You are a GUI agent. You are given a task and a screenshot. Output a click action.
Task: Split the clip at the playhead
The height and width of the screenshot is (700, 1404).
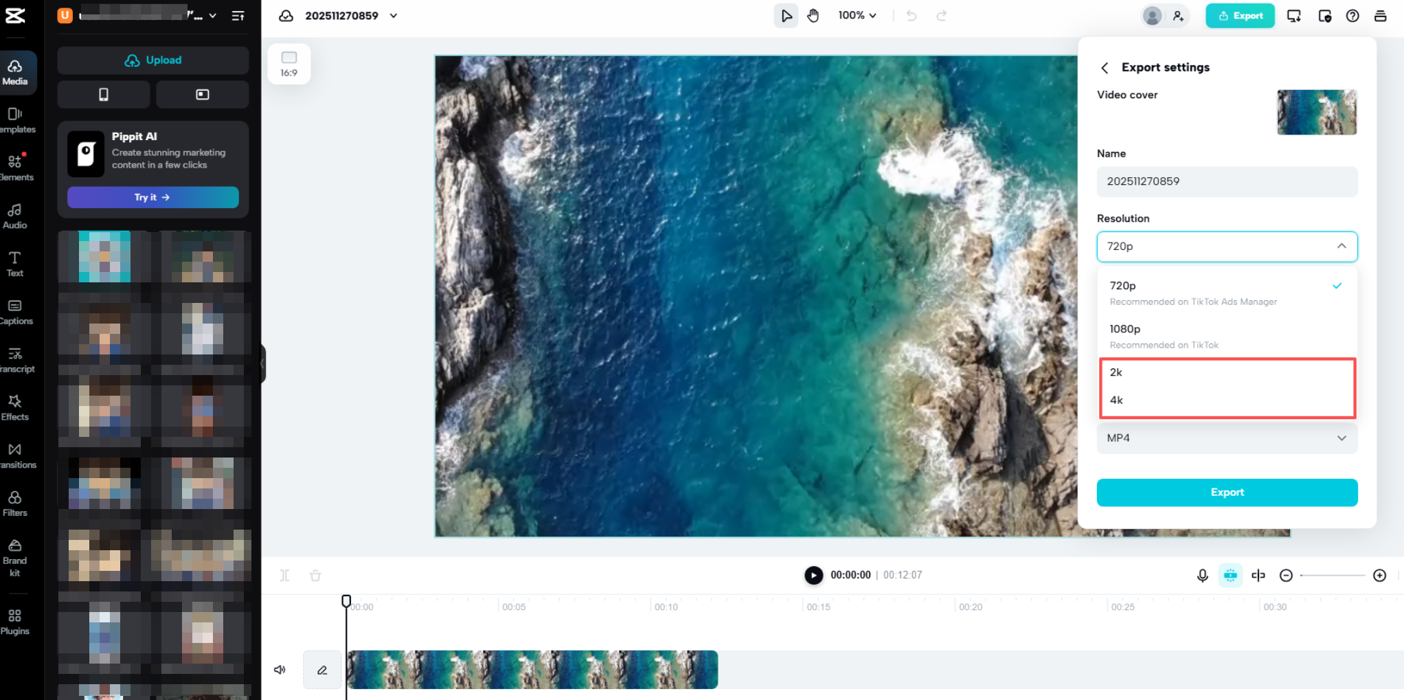284,575
